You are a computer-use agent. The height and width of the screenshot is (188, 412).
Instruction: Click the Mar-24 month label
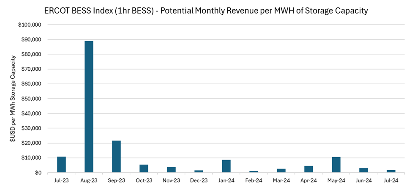point(281,180)
